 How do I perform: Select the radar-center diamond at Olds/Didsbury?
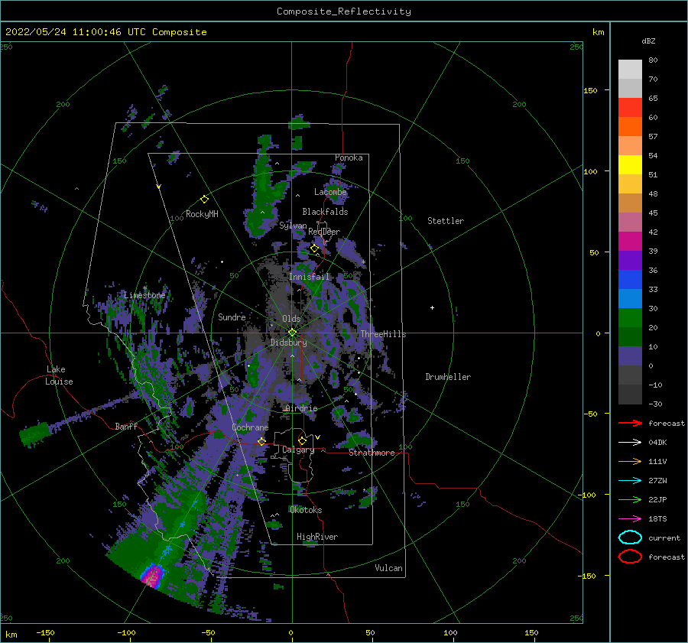(x=292, y=333)
